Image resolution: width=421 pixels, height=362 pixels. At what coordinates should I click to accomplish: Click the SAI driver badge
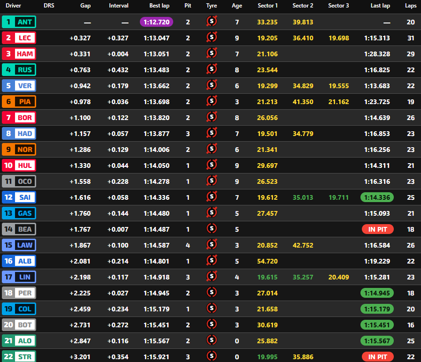tap(19, 197)
